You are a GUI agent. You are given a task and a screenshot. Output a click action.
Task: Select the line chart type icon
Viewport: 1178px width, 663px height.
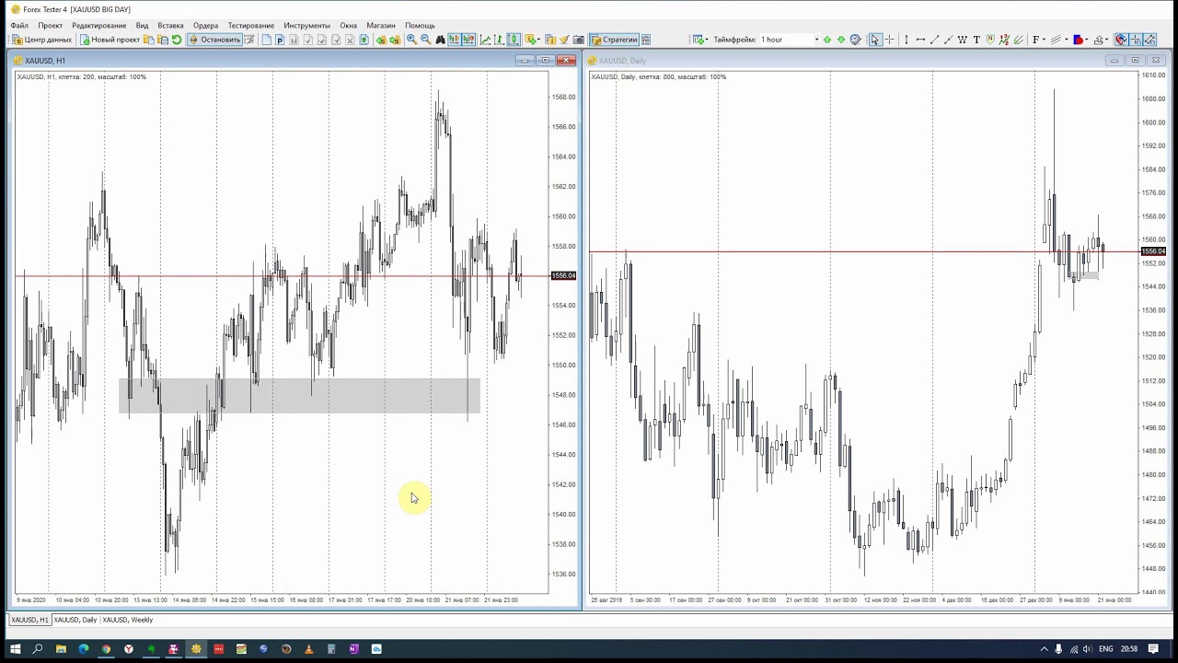[x=485, y=40]
